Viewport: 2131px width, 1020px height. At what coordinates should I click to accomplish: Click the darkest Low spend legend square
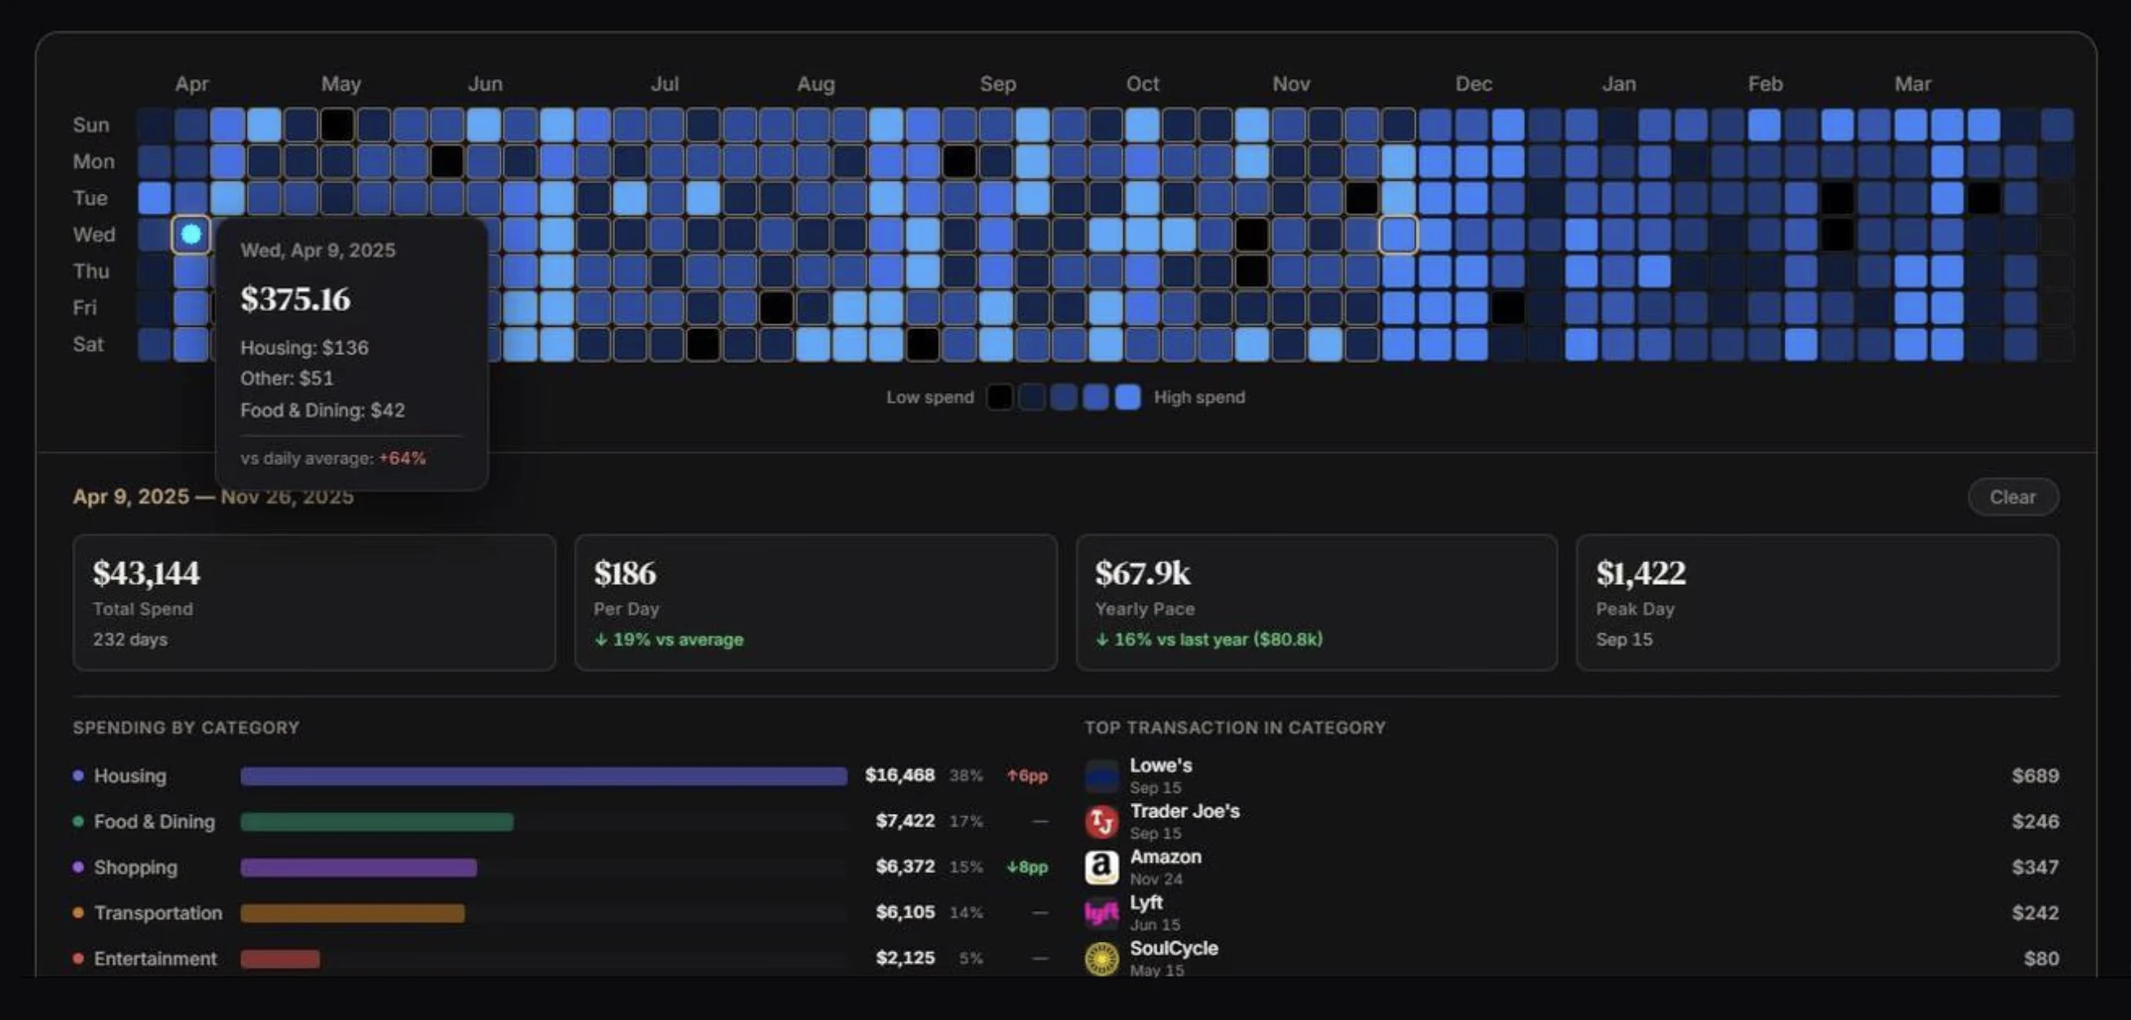1000,397
